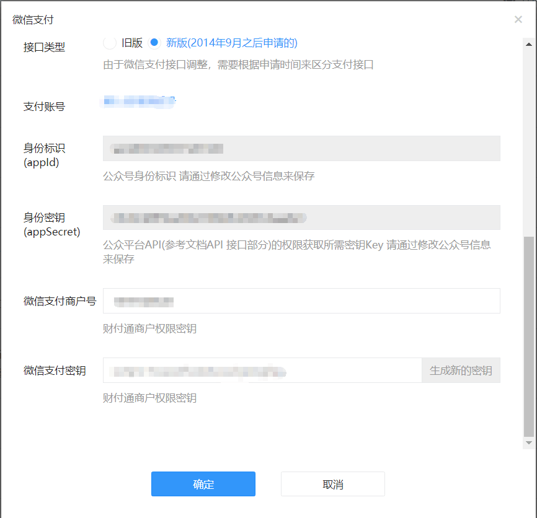This screenshot has width=537, height=518.
Task: Click the 公众平台API help text
Action: click(296, 252)
